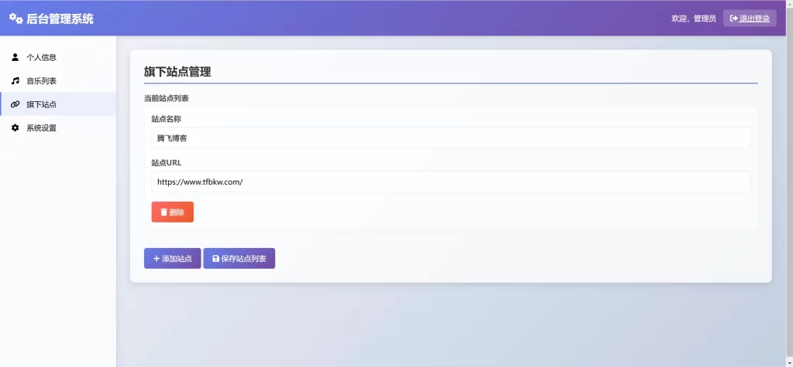Click the music note icon in sidebar

click(x=15, y=80)
